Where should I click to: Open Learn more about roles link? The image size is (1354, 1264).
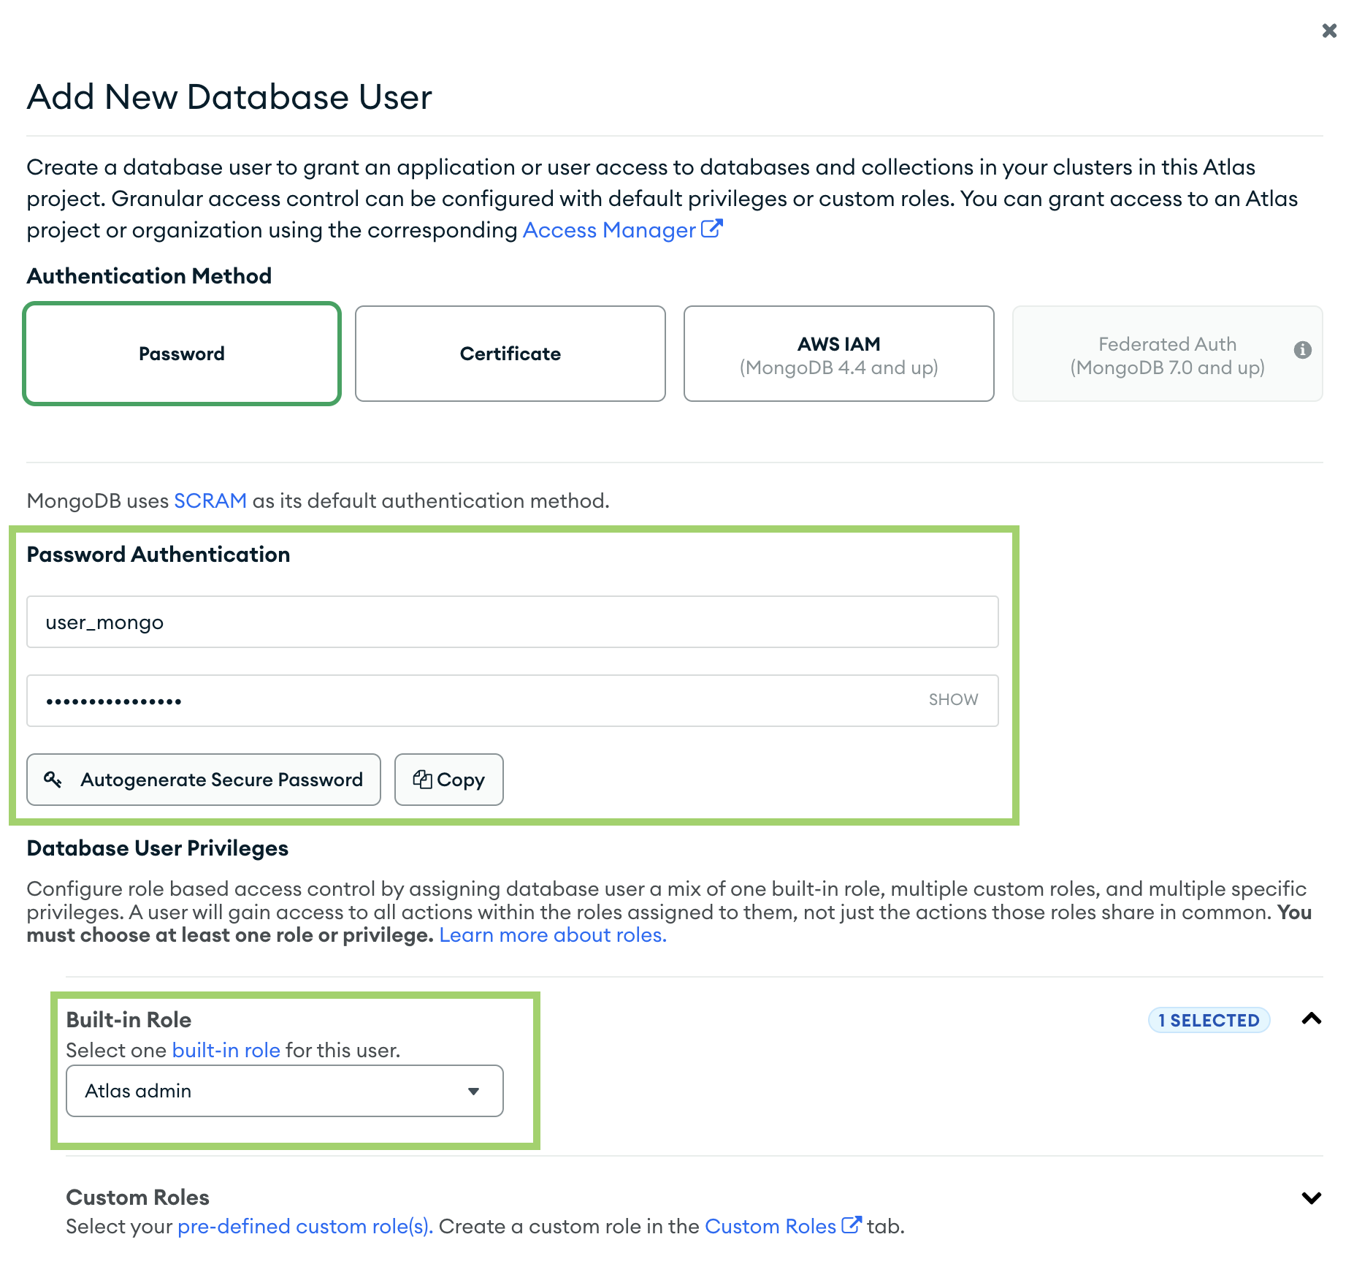point(552,935)
